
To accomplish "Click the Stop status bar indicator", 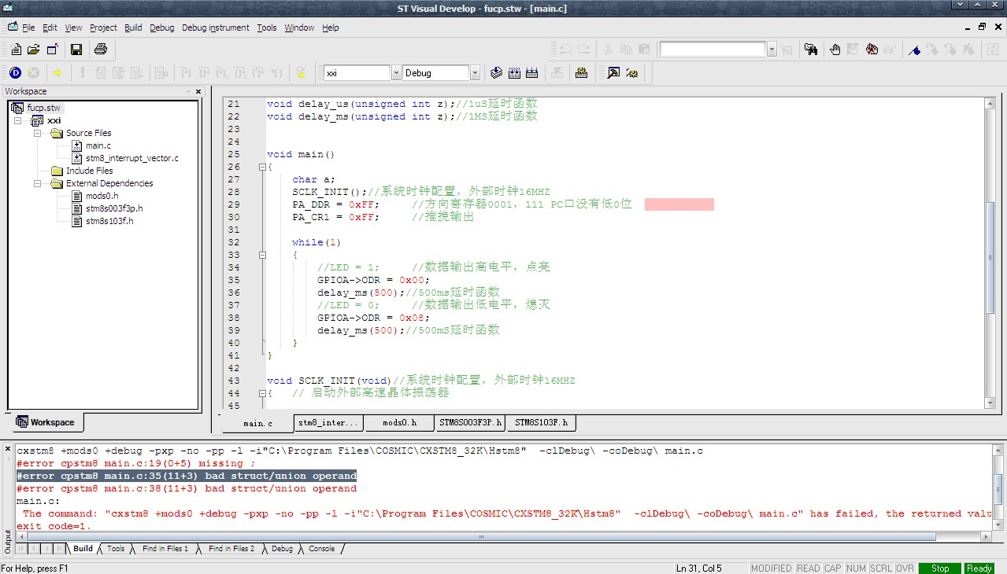I will click(940, 568).
